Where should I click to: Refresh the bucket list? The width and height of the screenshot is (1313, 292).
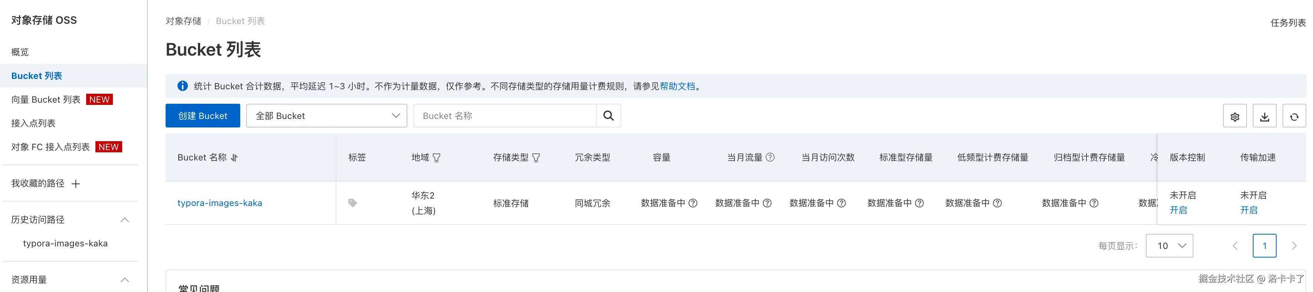click(1294, 116)
